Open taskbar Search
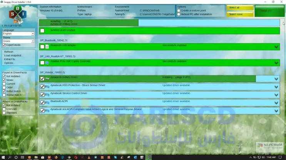Viewport: 286px width, 160px height. (10, 157)
